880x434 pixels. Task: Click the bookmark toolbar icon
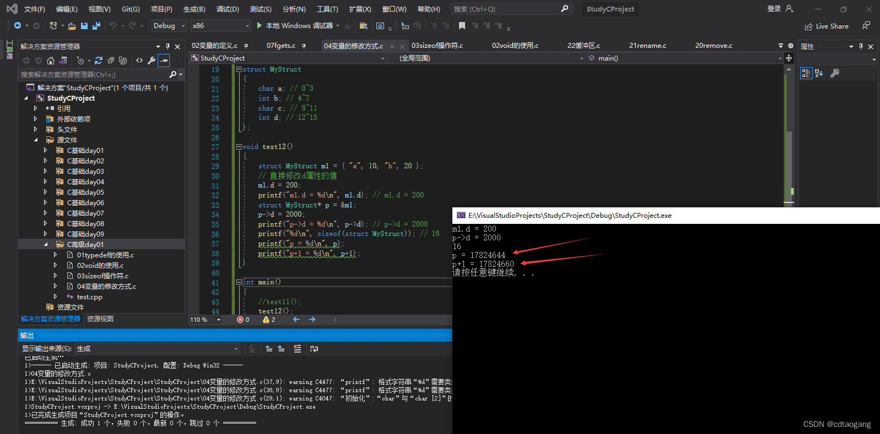(x=462, y=26)
